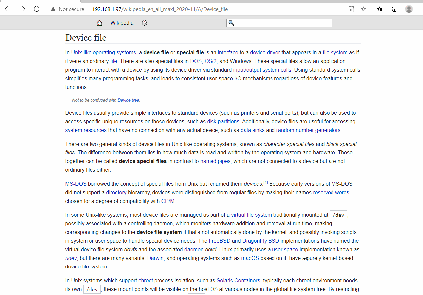The image size is (423, 295).
Task: Follow the random number generators link
Action: coord(308,130)
